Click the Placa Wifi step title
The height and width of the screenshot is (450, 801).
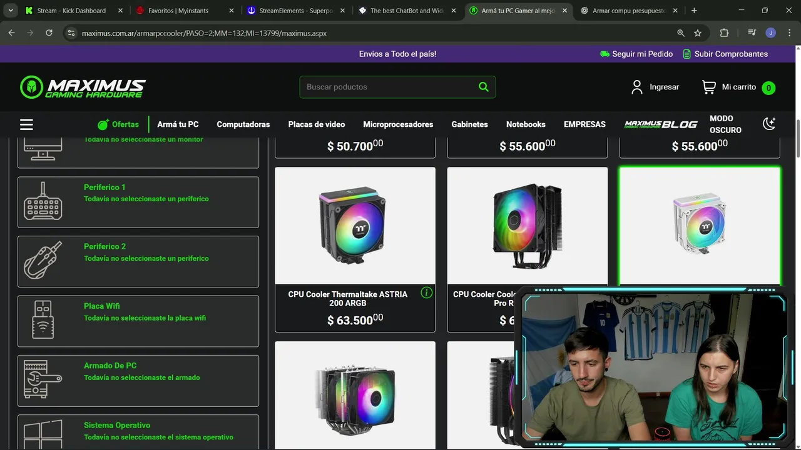pos(102,306)
